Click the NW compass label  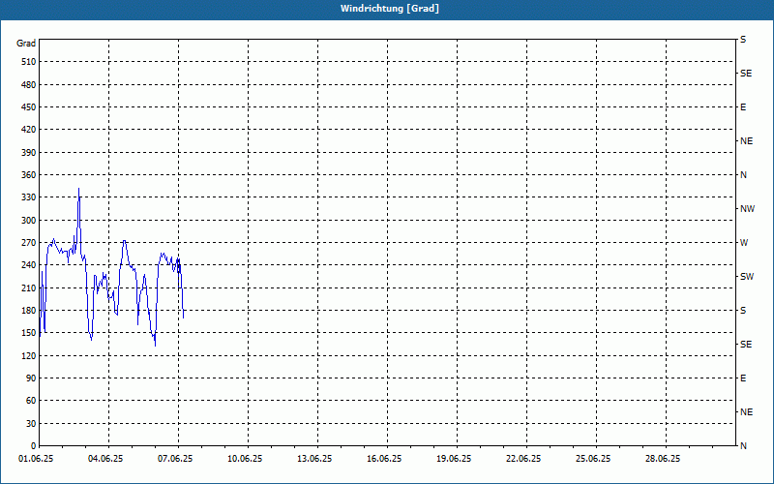pos(747,209)
